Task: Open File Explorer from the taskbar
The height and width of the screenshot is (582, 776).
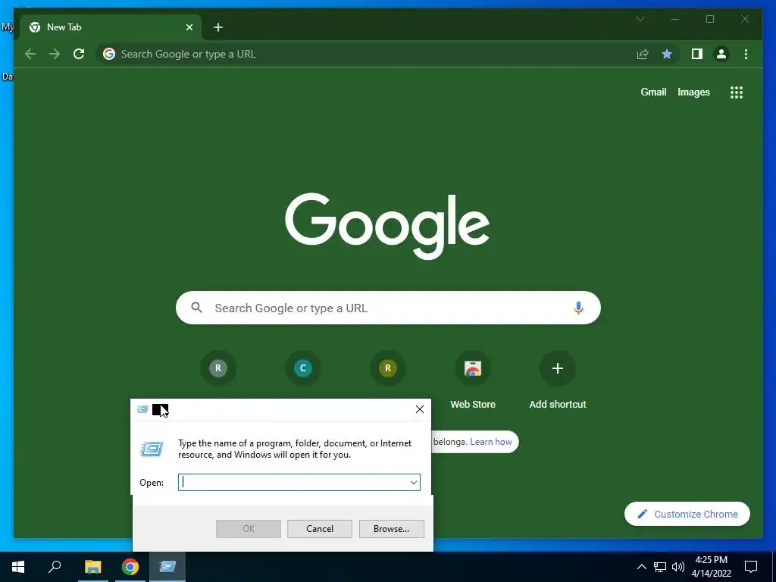Action: tap(92, 567)
